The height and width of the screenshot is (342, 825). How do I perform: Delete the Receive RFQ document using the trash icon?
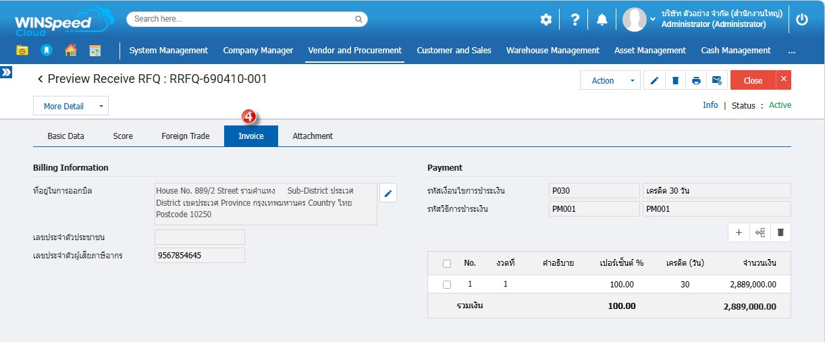(675, 80)
